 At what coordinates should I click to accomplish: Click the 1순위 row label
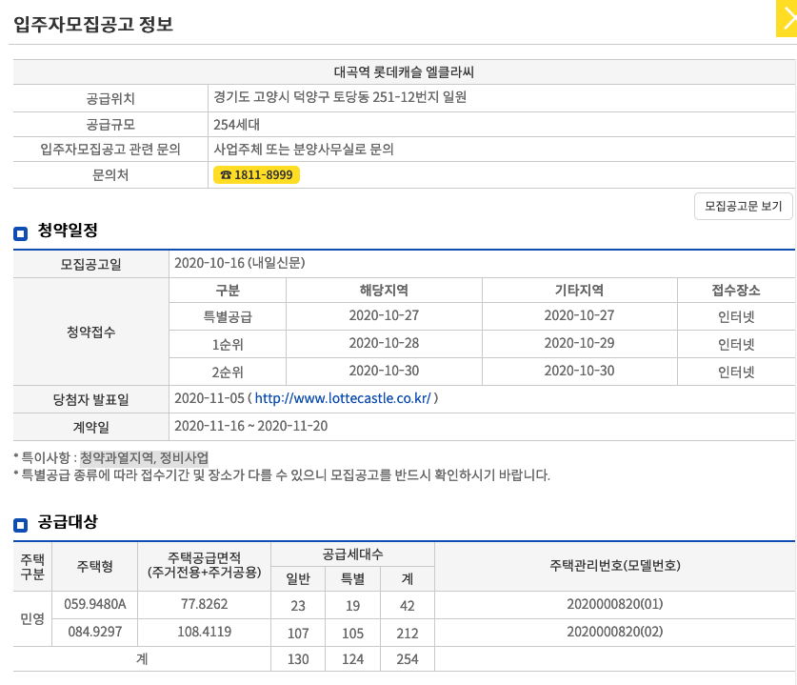(x=228, y=345)
